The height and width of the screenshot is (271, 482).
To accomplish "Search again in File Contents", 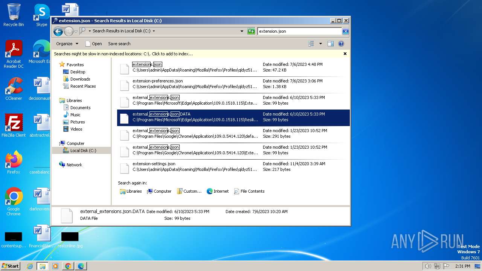I will [249, 191].
